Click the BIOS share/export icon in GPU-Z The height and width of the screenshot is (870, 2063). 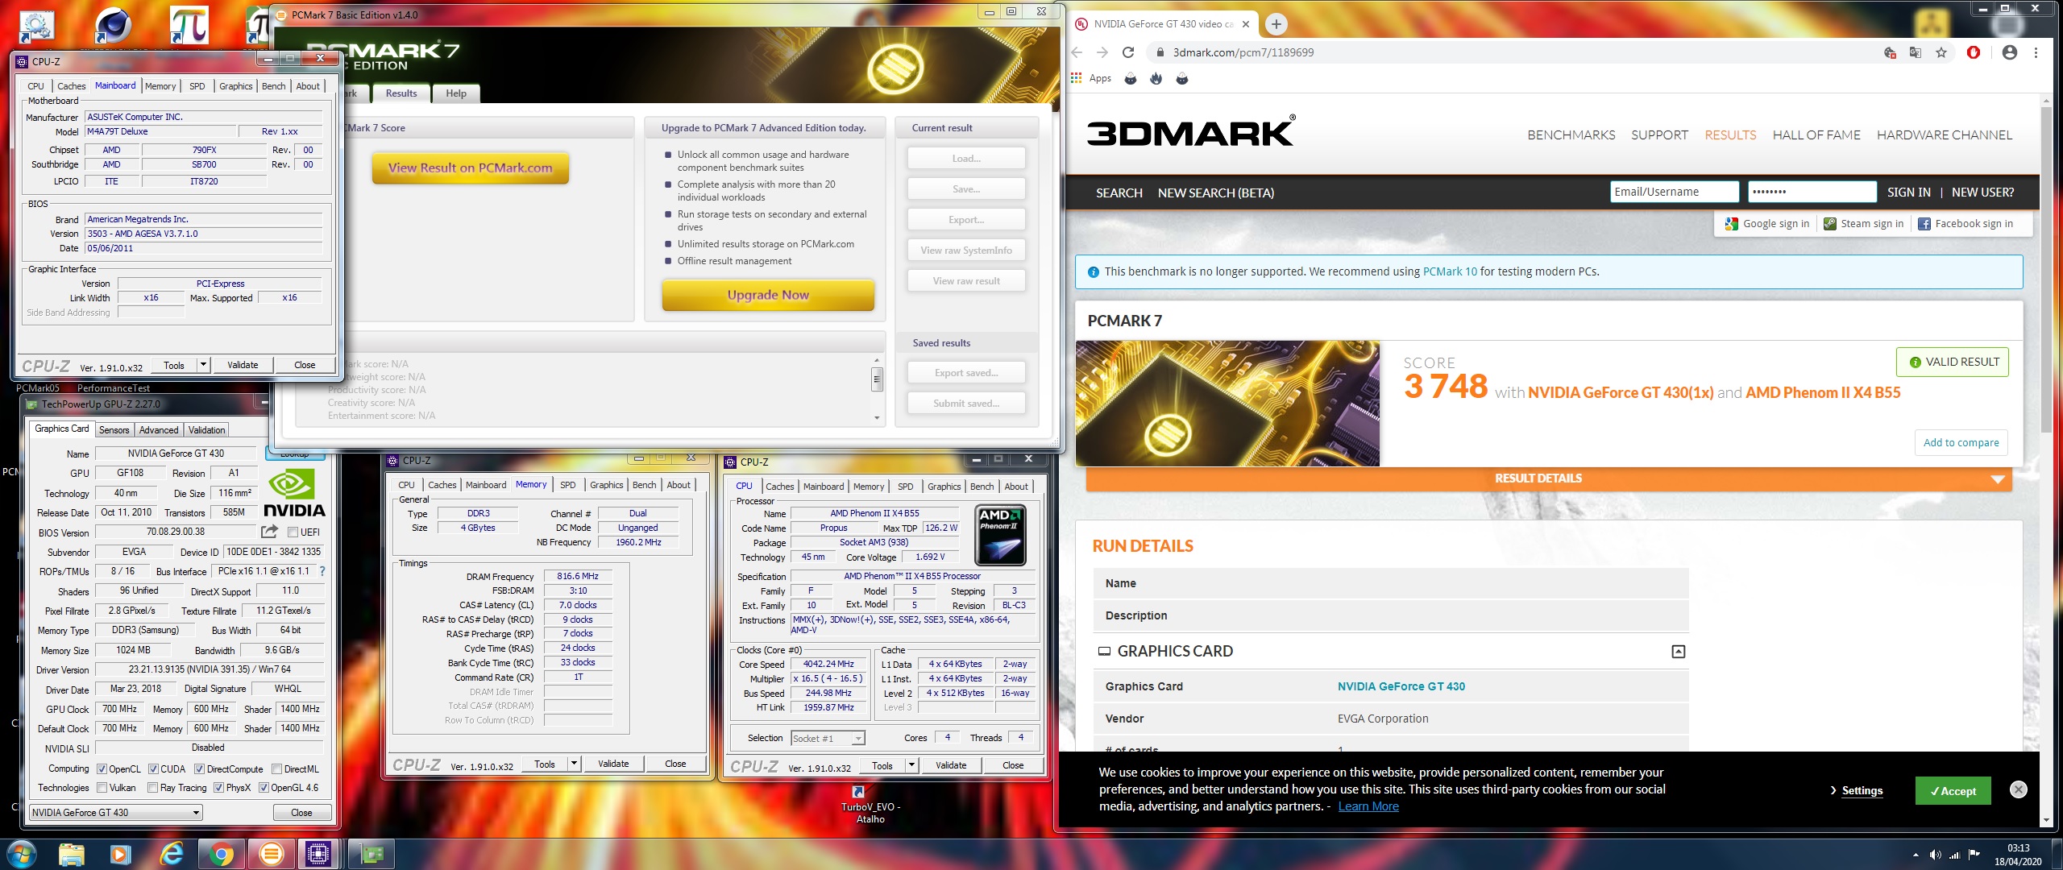pyautogui.click(x=269, y=532)
